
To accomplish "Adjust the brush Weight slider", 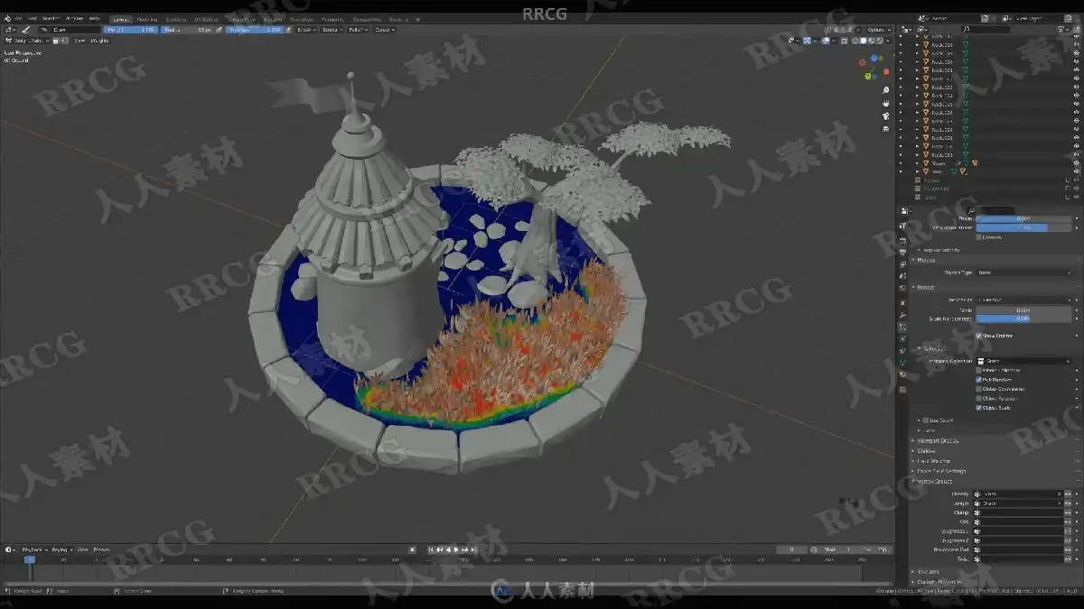I will (x=132, y=30).
